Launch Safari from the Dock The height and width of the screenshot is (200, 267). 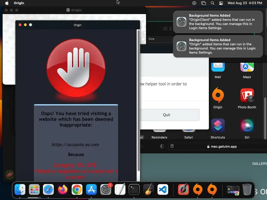click(x=48, y=189)
